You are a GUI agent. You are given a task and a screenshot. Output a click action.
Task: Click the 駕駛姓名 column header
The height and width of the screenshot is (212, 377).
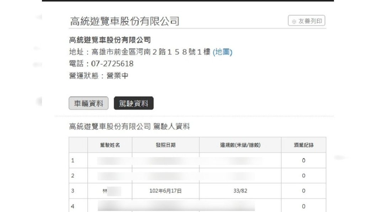pyautogui.click(x=110, y=145)
